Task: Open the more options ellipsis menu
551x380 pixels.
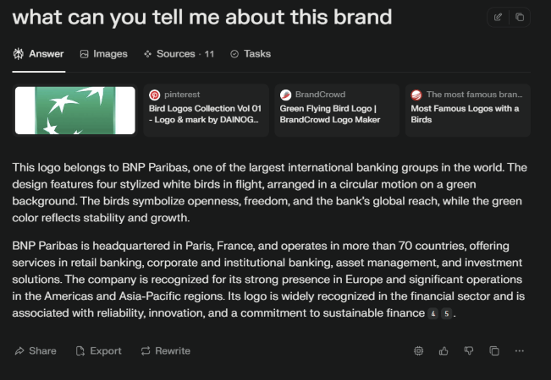Action: [x=520, y=350]
